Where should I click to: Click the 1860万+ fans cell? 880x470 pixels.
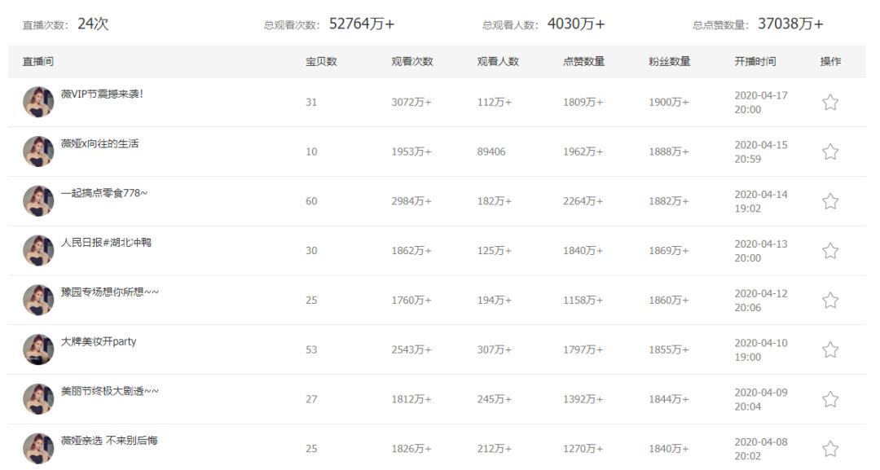tap(669, 300)
